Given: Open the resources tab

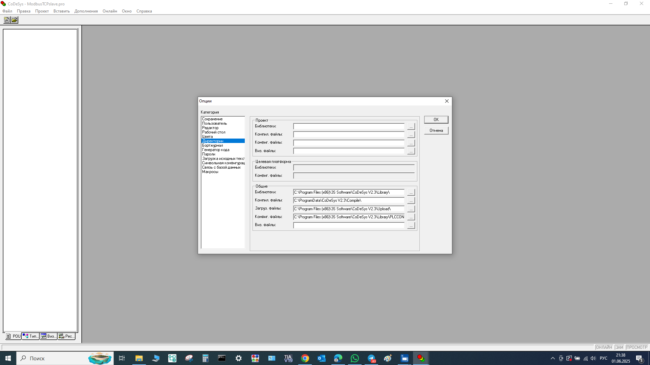Looking at the screenshot, I should coord(66,336).
